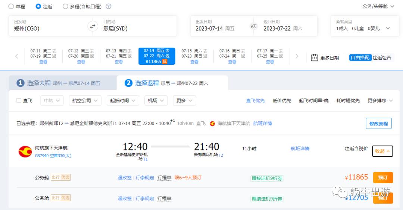The height and width of the screenshot is (210, 403).
Task: Sort by 耗时短优先
Action: (348, 101)
